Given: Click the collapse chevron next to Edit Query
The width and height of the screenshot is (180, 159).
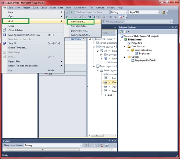Looking at the screenshot, I should [x=84, y=39].
